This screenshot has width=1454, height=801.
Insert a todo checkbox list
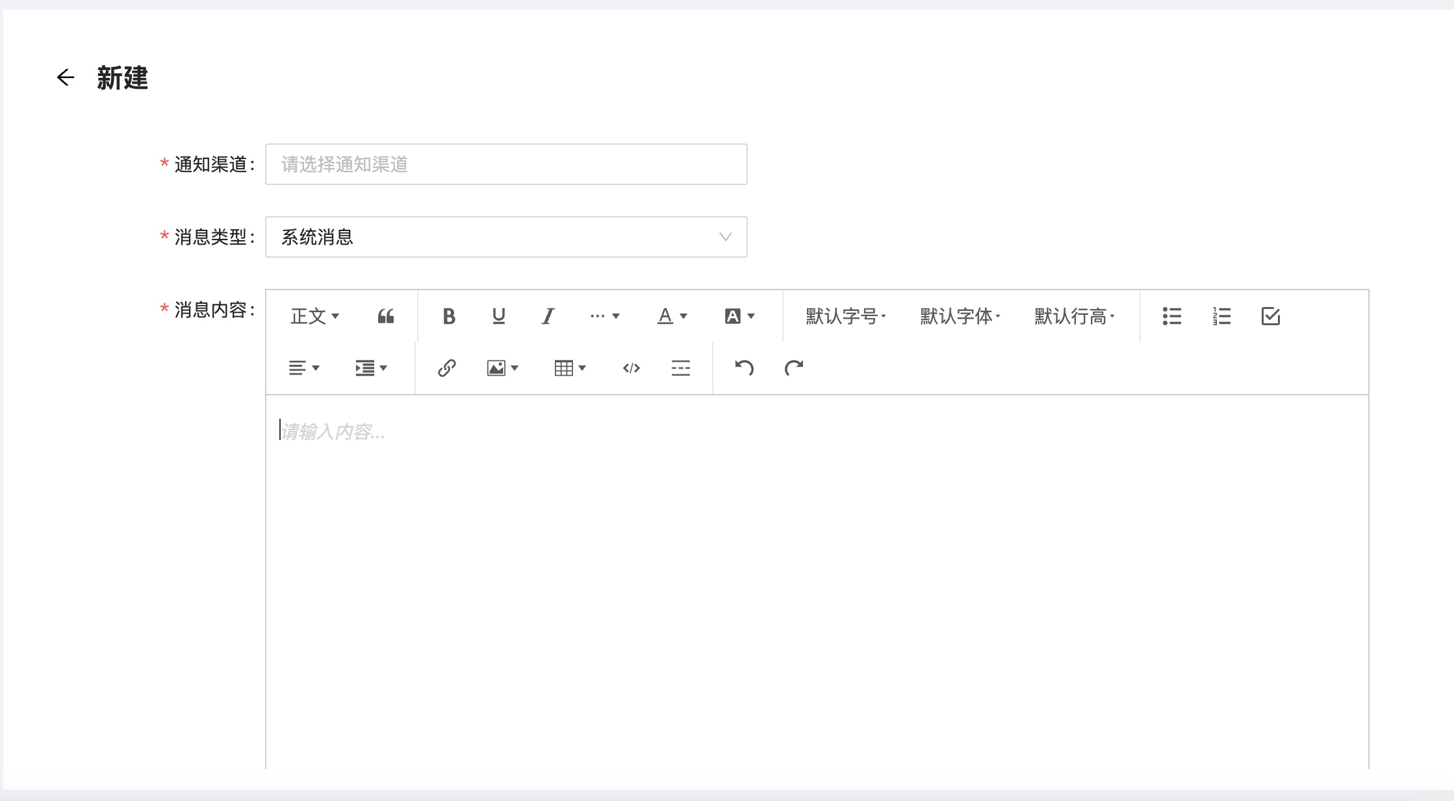pyautogui.click(x=1271, y=316)
